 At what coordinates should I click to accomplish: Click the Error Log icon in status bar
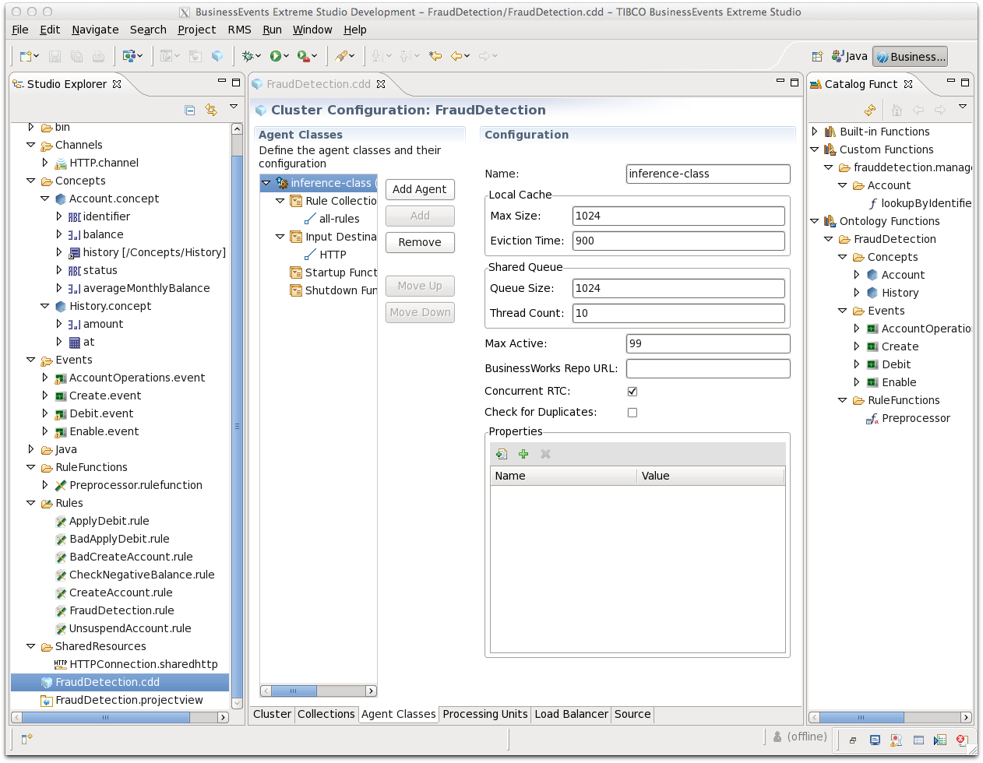962,740
